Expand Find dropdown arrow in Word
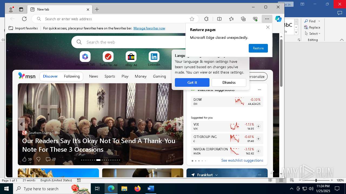This screenshot has width=346, height=194. 319,21
